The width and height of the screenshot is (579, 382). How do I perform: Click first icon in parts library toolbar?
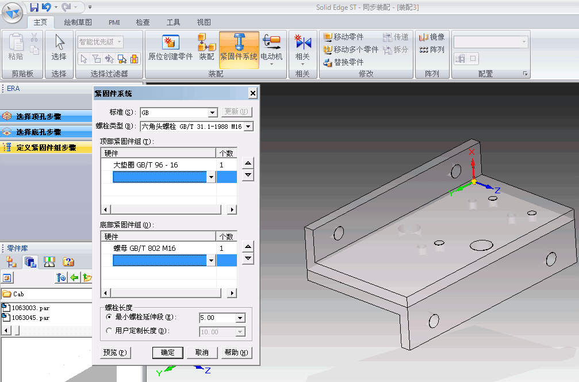click(x=11, y=262)
